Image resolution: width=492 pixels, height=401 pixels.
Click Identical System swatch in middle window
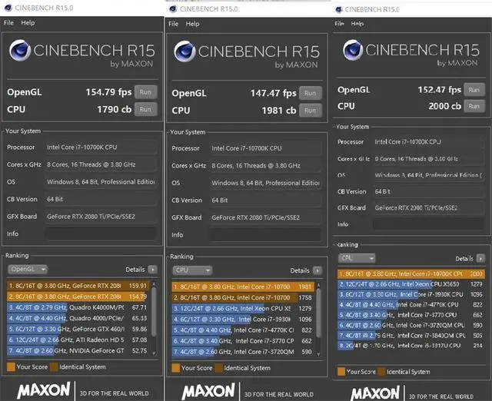click(x=218, y=368)
